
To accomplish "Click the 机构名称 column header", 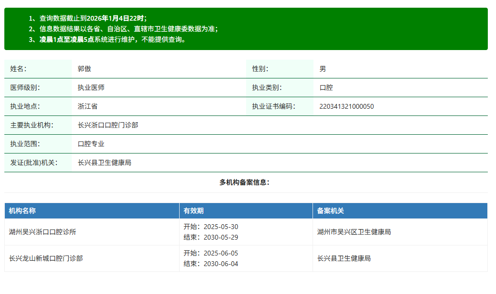I will [x=22, y=211].
